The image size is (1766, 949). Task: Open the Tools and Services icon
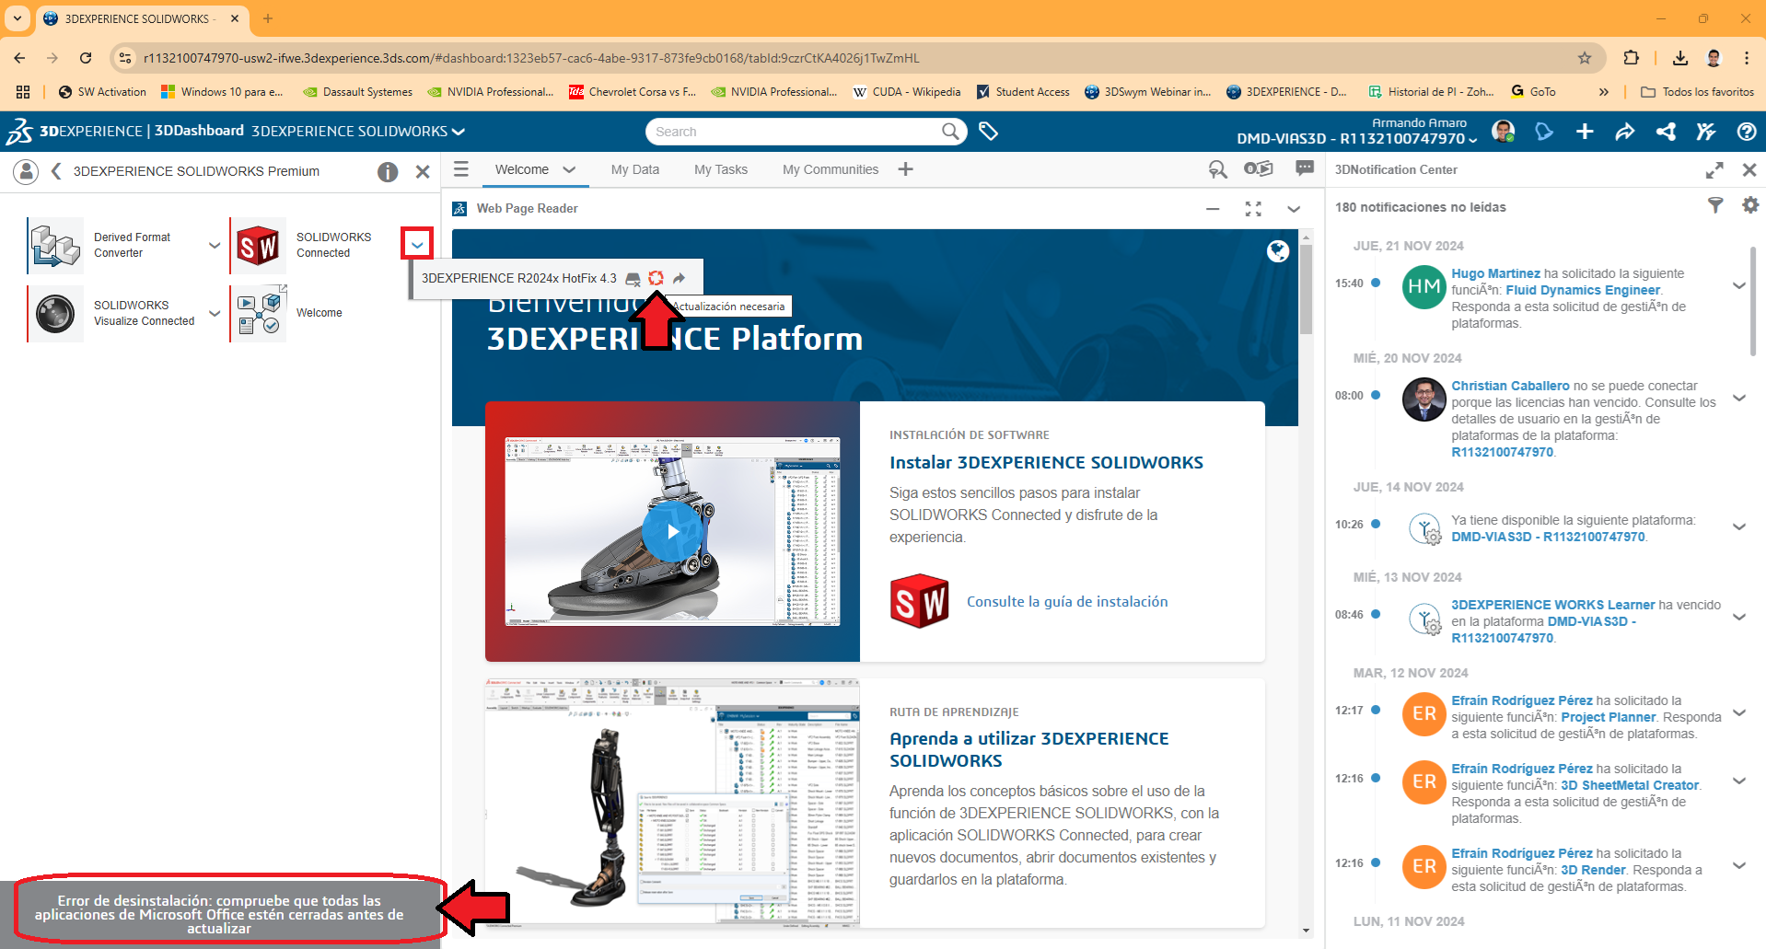pos(1706,132)
